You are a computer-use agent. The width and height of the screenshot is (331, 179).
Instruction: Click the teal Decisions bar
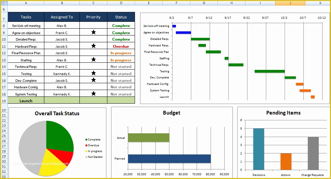259,149
